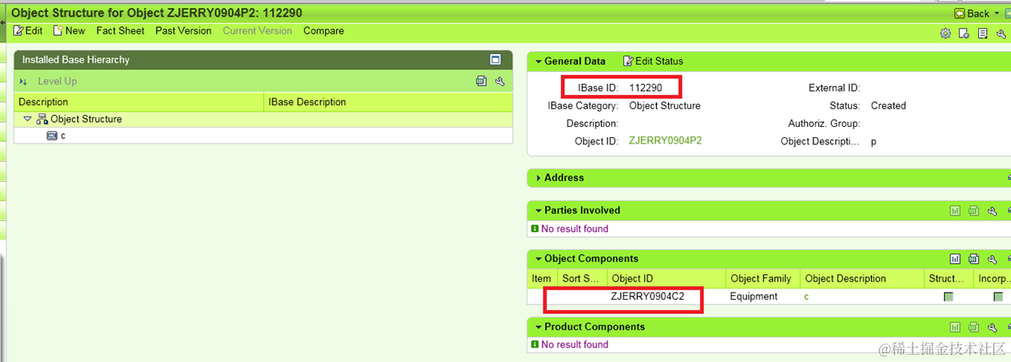The image size is (1011, 362).
Task: Personalize Product Components with wrench icon
Action: tap(992, 328)
